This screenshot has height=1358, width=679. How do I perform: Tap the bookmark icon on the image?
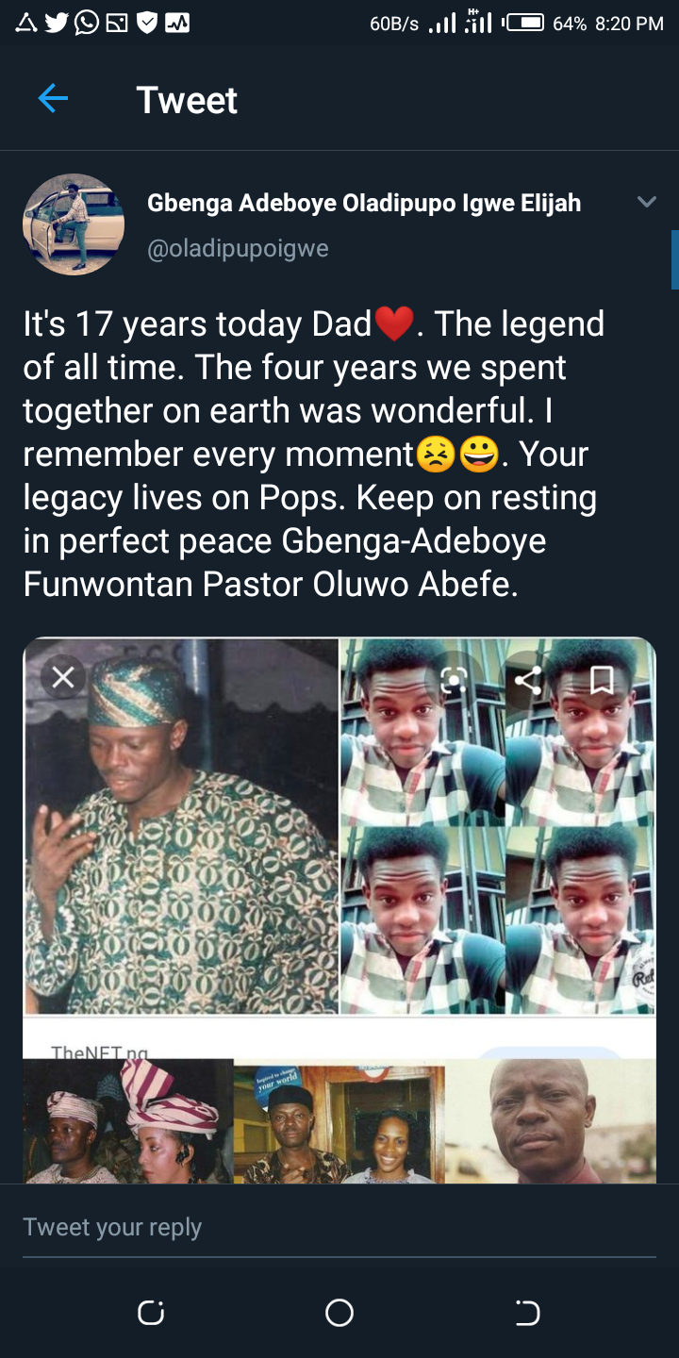602,680
